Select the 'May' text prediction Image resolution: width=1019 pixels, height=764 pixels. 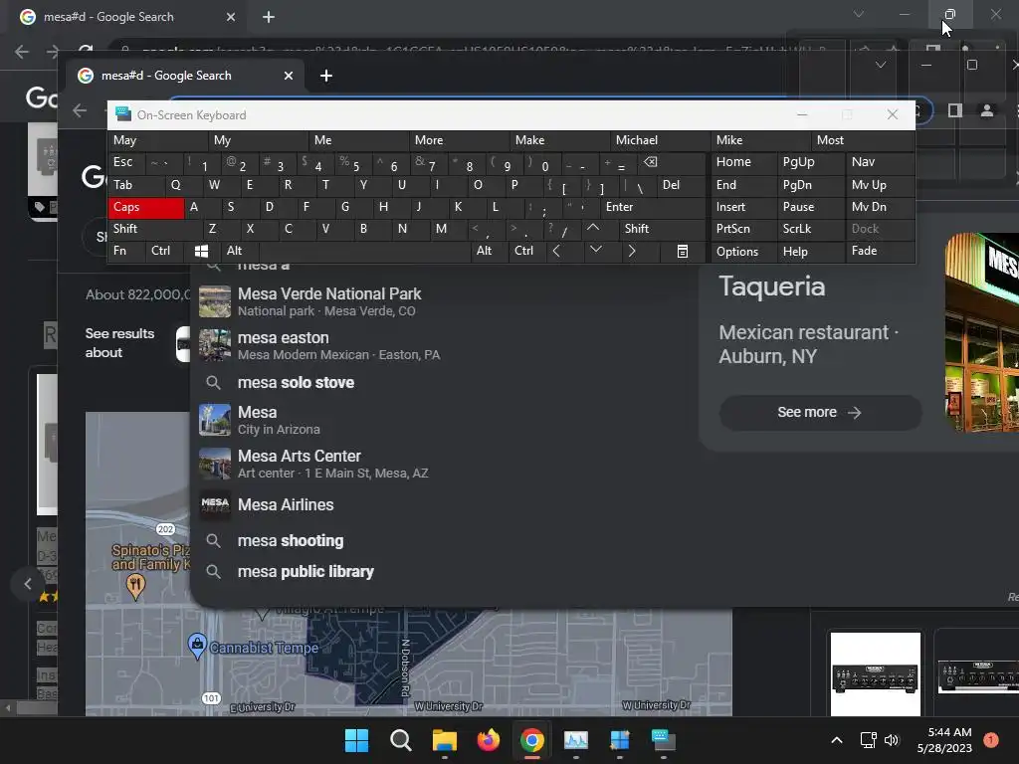[x=158, y=140]
